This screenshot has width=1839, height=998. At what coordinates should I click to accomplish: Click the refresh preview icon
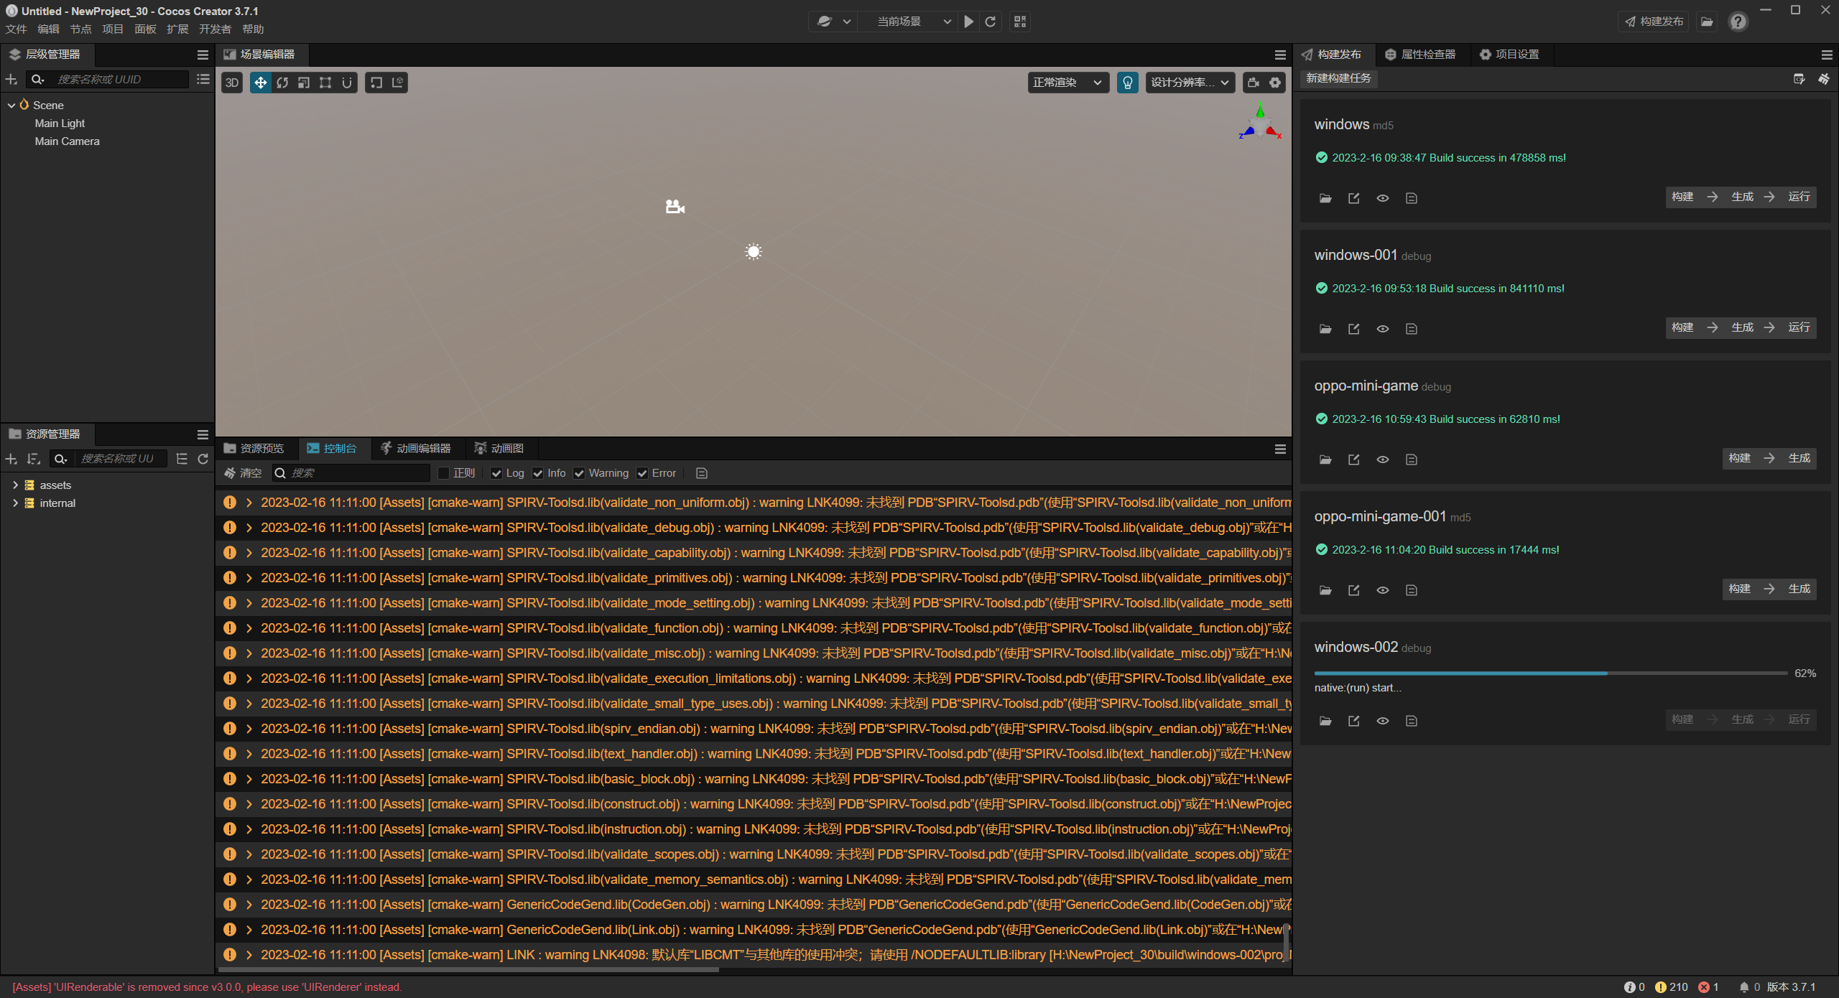click(x=991, y=22)
